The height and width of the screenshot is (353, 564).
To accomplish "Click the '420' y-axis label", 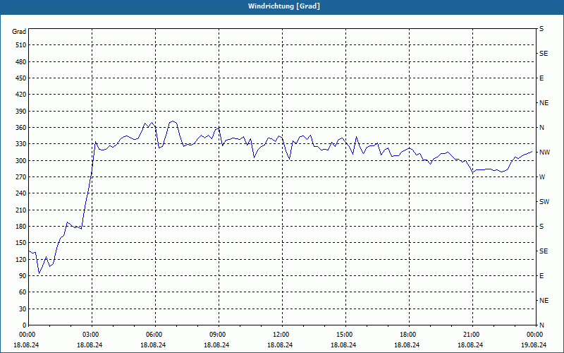I will point(21,95).
